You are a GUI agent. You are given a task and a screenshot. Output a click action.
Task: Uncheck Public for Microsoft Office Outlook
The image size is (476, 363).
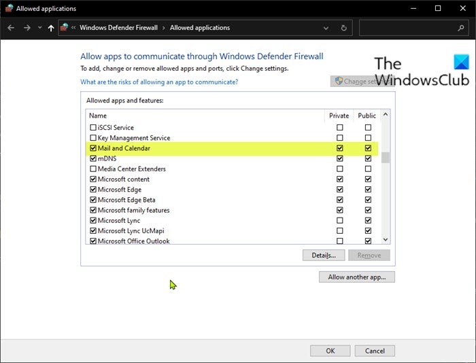pos(368,241)
